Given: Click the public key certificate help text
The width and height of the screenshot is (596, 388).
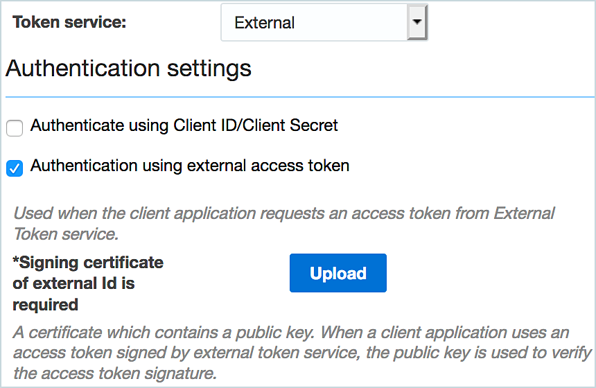Looking at the screenshot, I should (301, 353).
